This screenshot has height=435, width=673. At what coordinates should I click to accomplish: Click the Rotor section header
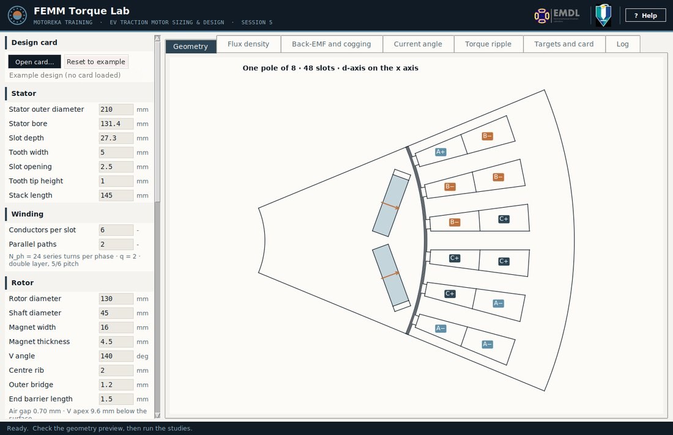pyautogui.click(x=80, y=283)
